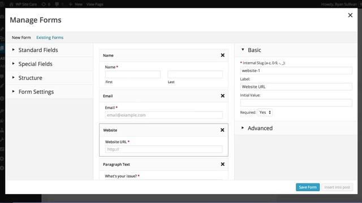Viewport: 362px width, 203px height.
Task: Select the Name field block header
Action: click(163, 55)
